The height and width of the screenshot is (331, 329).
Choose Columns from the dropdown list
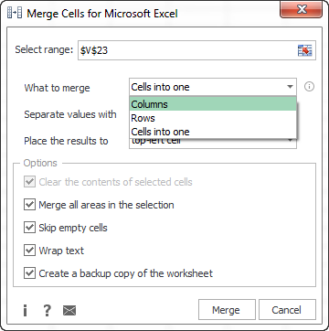[213, 104]
